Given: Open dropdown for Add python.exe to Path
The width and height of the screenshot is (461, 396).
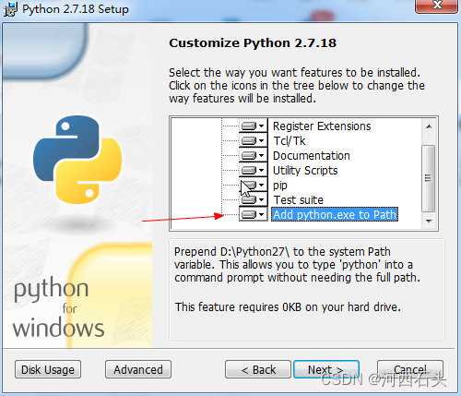Looking at the screenshot, I should pos(254,214).
